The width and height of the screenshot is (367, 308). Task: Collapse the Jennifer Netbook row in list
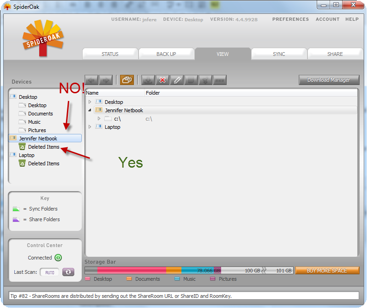pos(90,110)
